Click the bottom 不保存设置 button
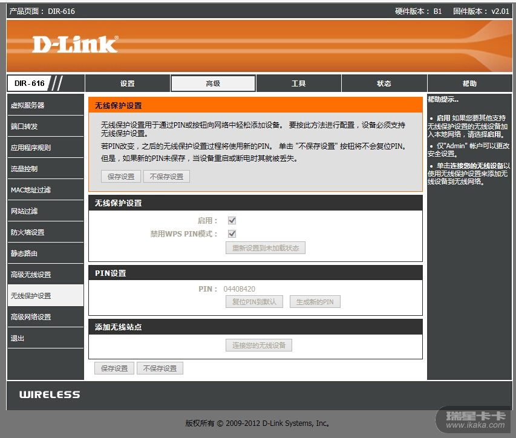This screenshot has height=438, width=516. (x=160, y=368)
